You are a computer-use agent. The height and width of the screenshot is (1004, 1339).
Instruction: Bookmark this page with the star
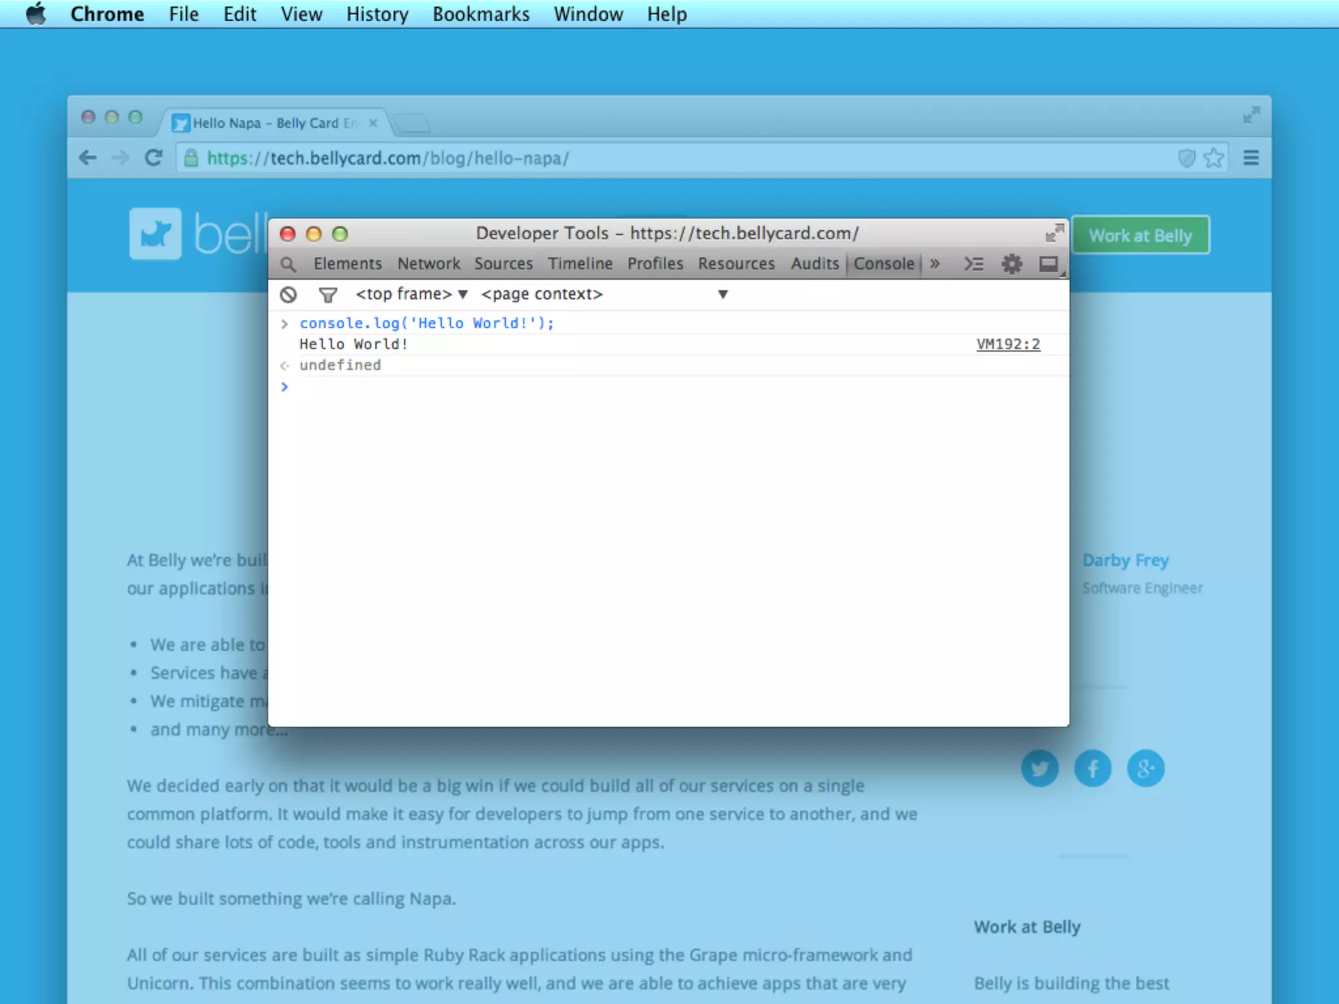click(1213, 158)
